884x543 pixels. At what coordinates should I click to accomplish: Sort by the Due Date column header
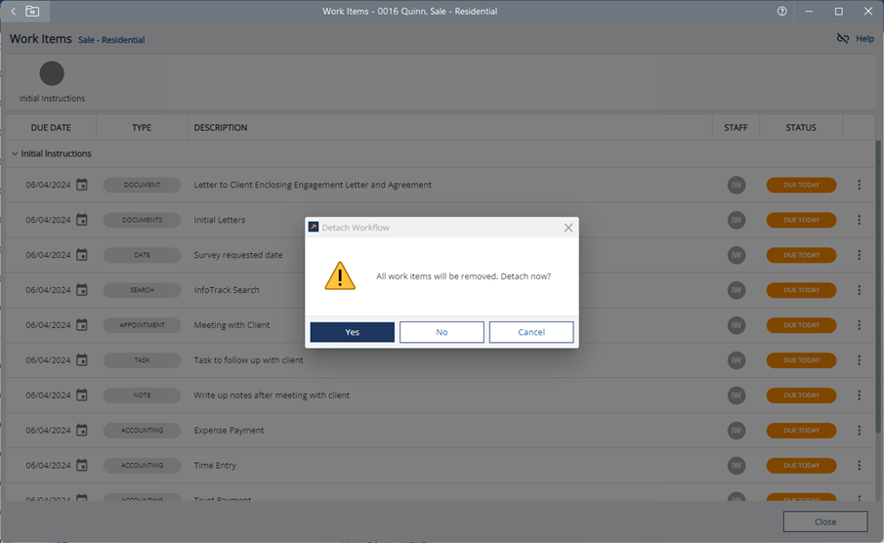(x=51, y=127)
